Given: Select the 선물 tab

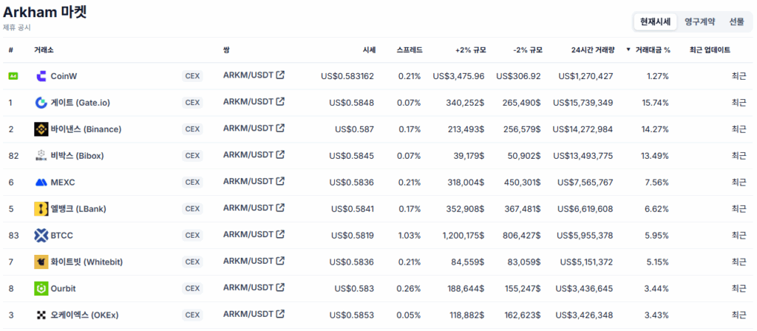Looking at the screenshot, I should [x=737, y=21].
